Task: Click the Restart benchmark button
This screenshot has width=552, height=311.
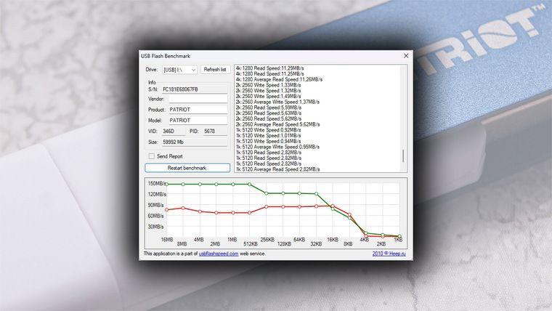Action: coord(187,168)
